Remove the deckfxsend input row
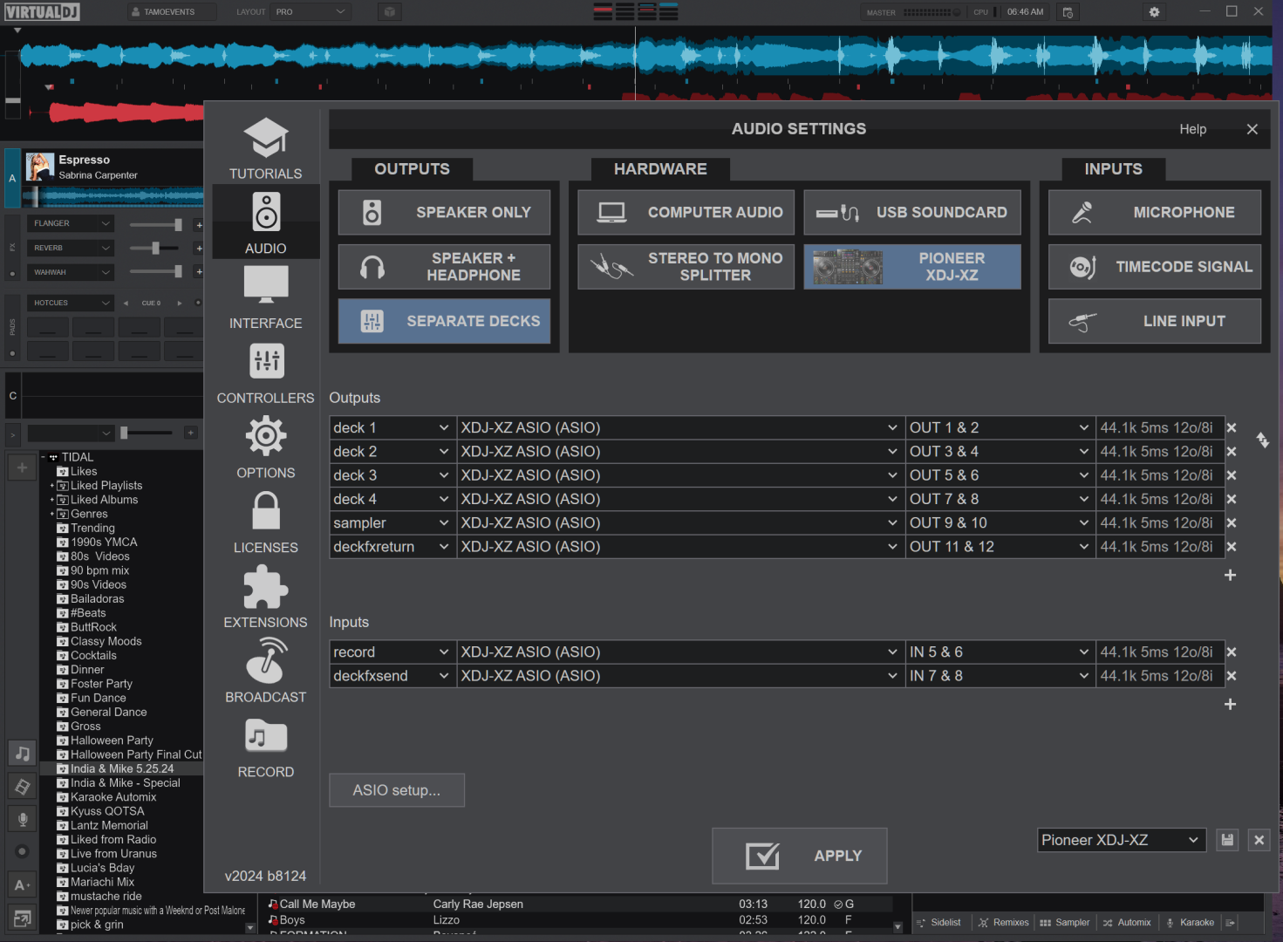This screenshot has width=1283, height=942. coord(1232,676)
